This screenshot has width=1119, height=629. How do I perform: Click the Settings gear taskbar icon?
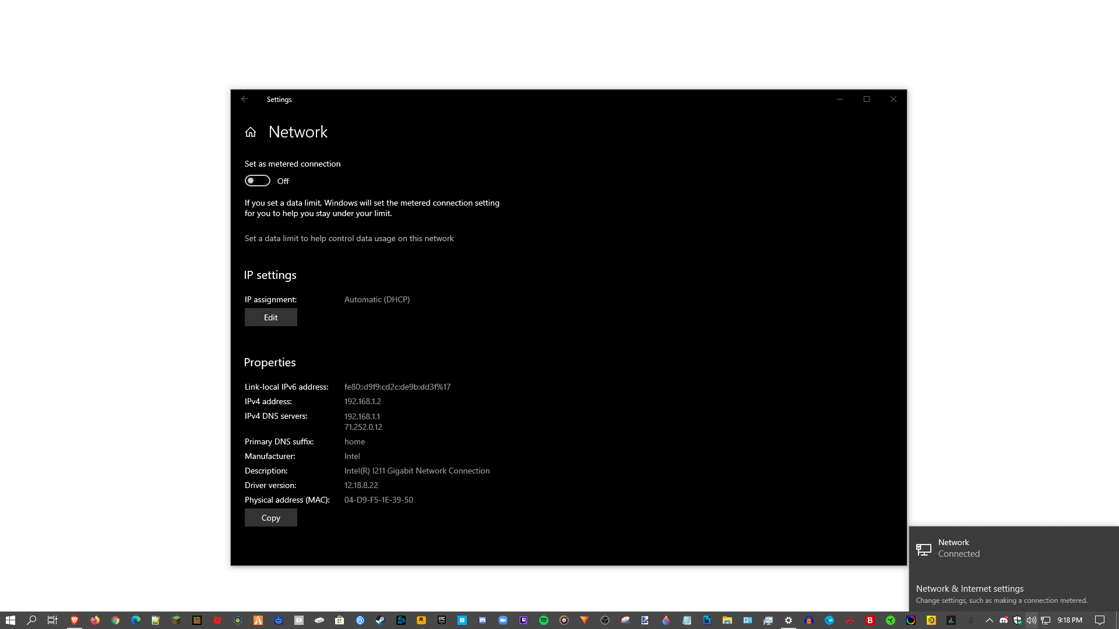[788, 620]
